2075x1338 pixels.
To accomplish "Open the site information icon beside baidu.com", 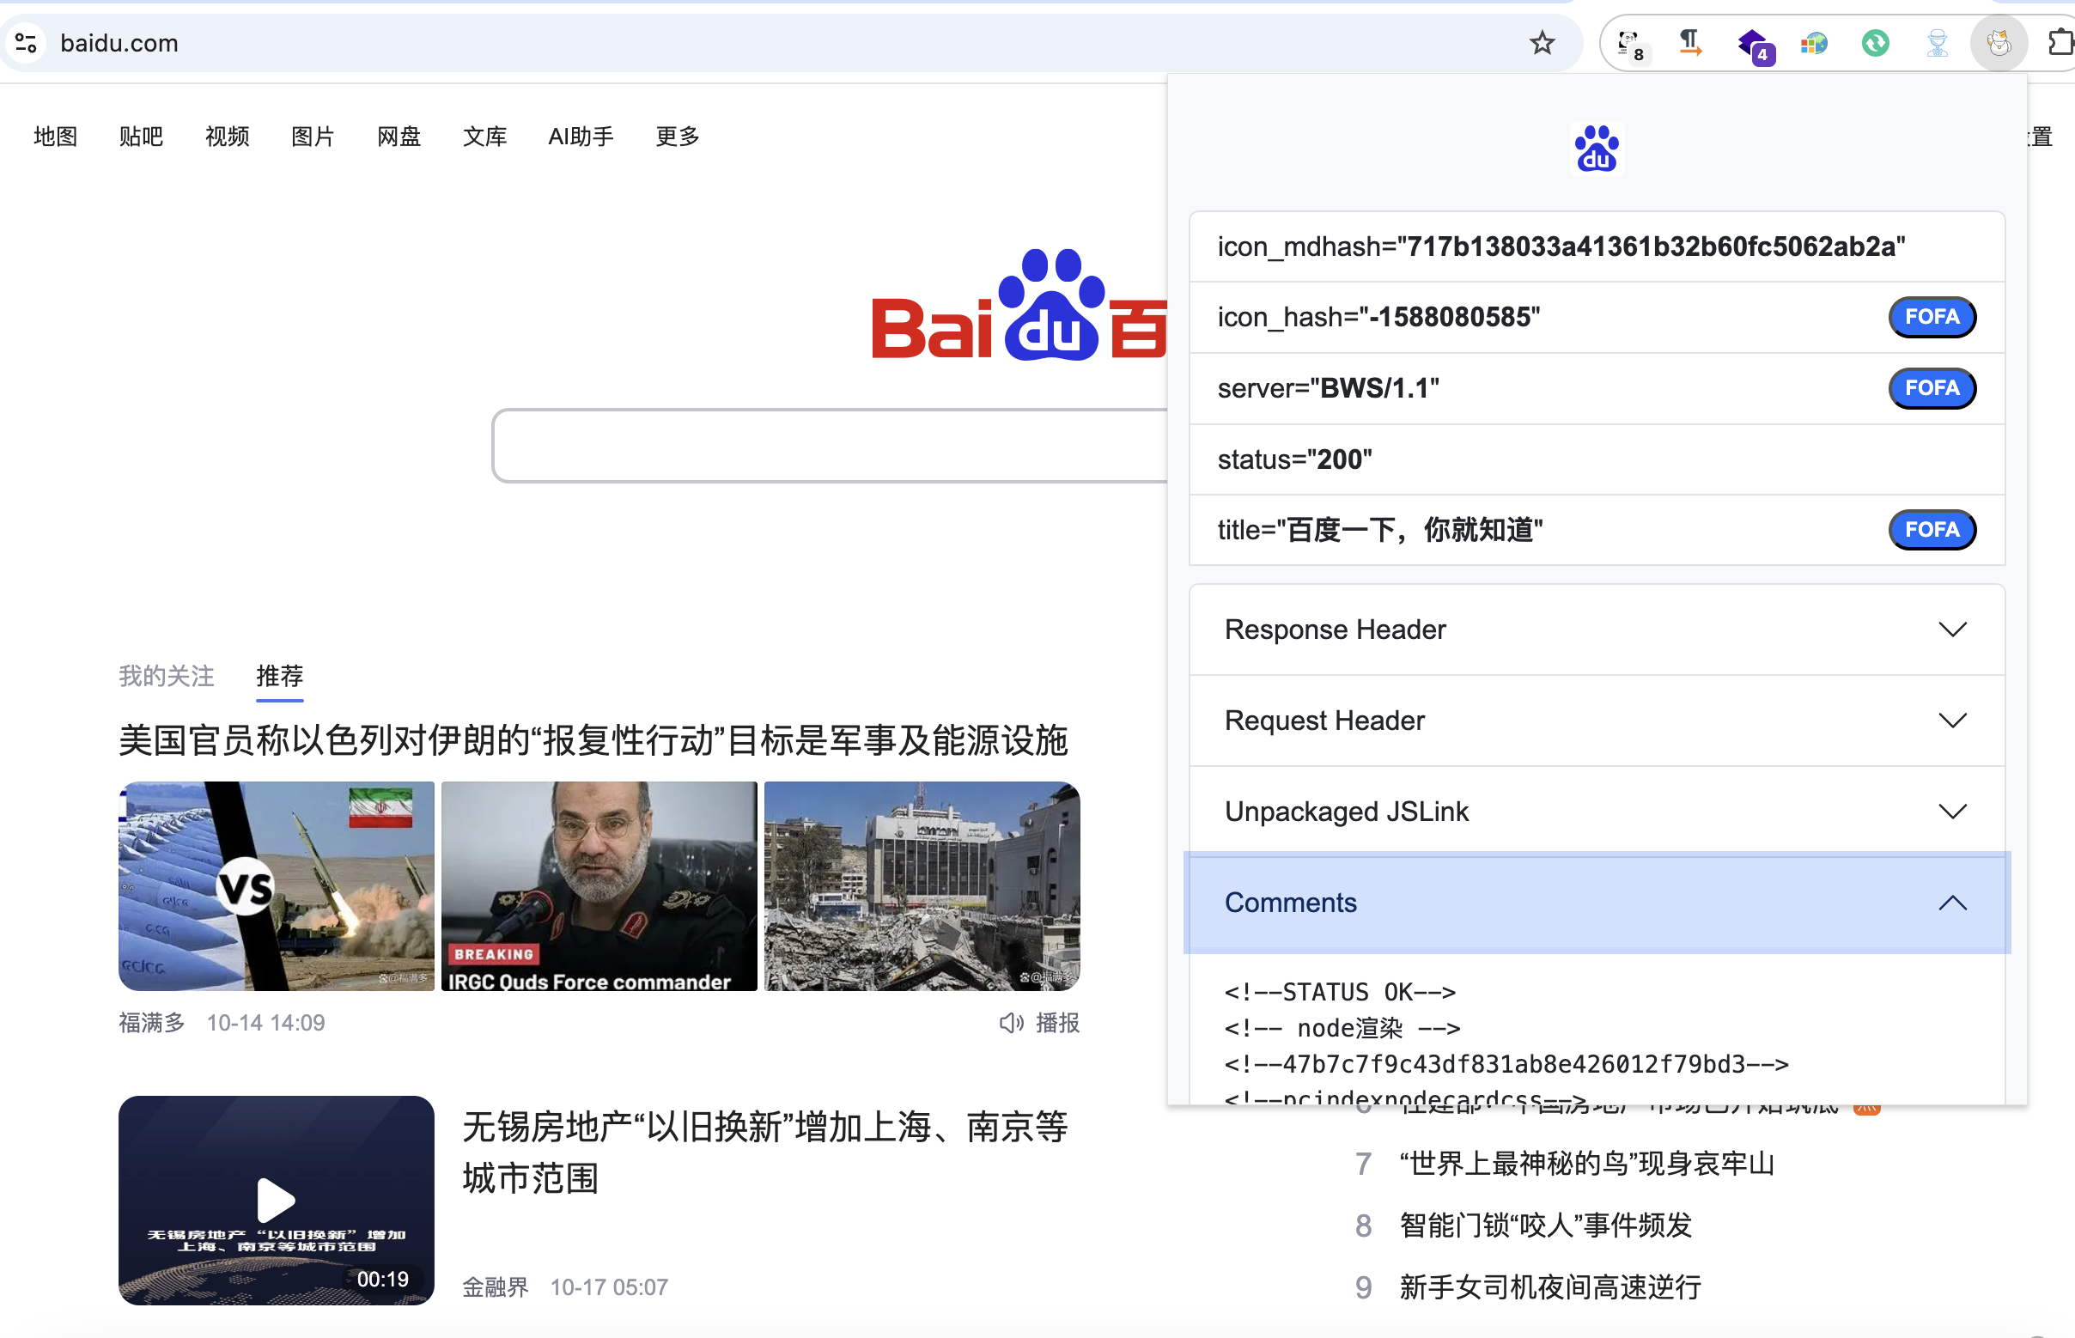I will pos(26,43).
